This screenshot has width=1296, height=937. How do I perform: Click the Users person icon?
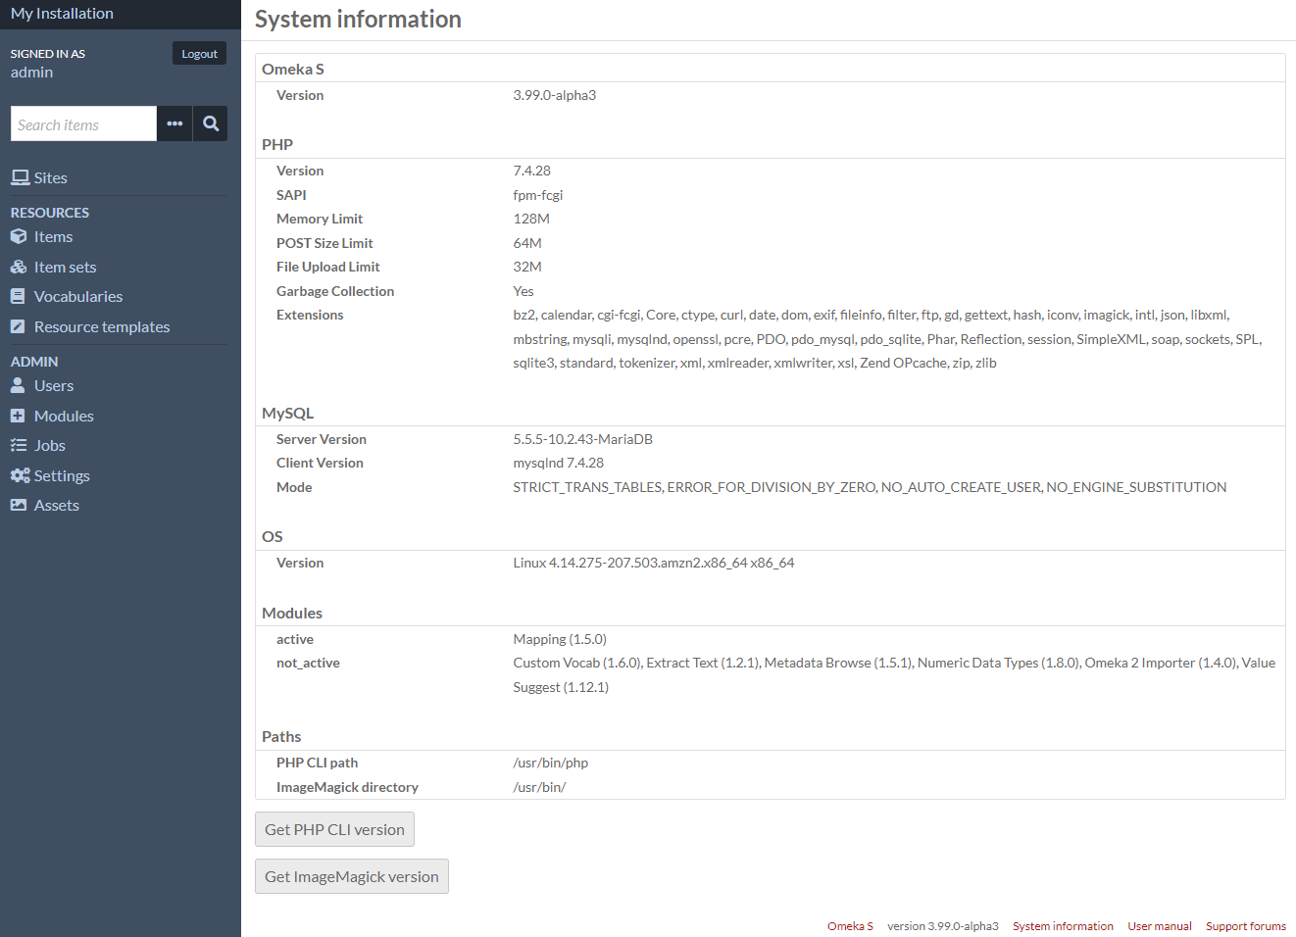18,385
